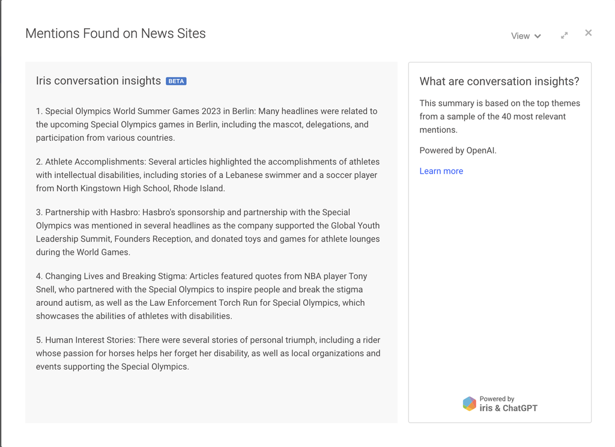Click the small Powered by footer caption

(497, 399)
